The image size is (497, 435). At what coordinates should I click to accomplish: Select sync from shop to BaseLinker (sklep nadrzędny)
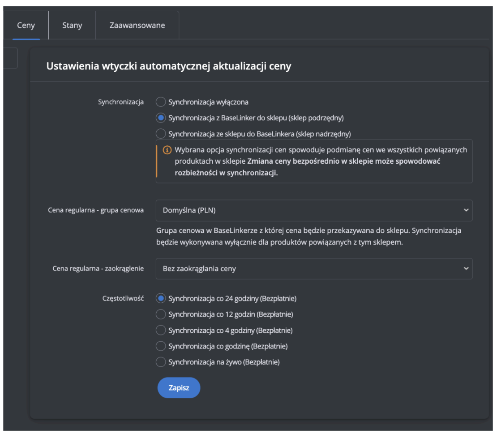coord(161,134)
